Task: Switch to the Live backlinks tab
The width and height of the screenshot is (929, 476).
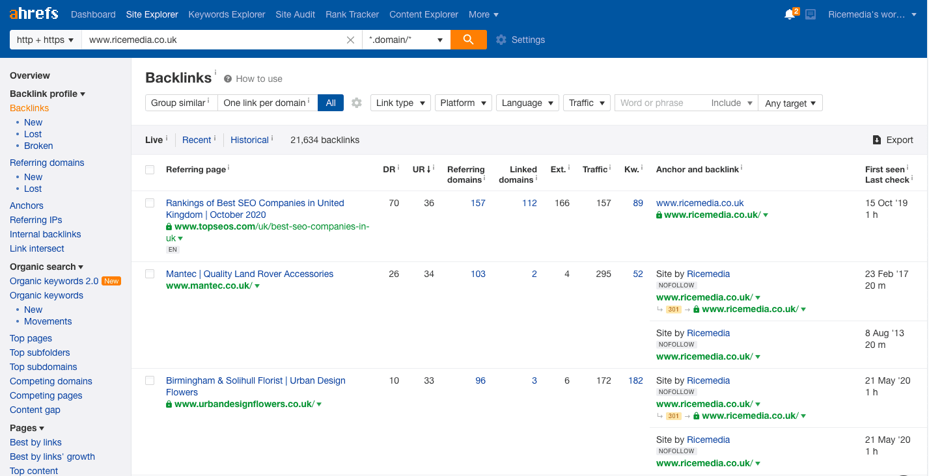Action: pyautogui.click(x=154, y=140)
